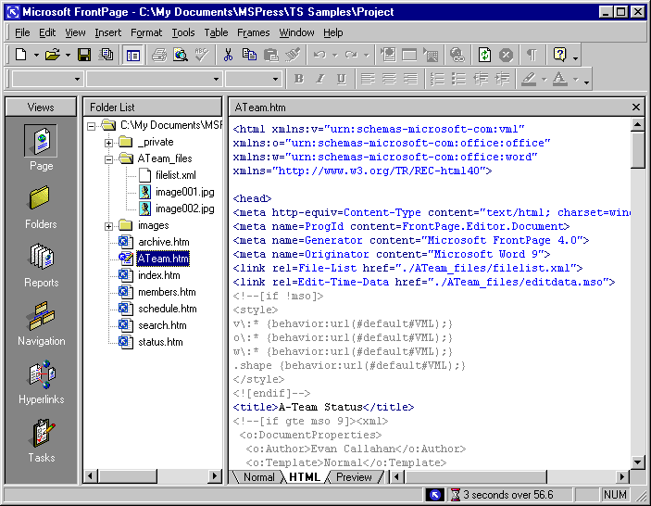Collapse the ATeam_files folder node
Viewport: 651px width, 506px height.
click(x=108, y=159)
